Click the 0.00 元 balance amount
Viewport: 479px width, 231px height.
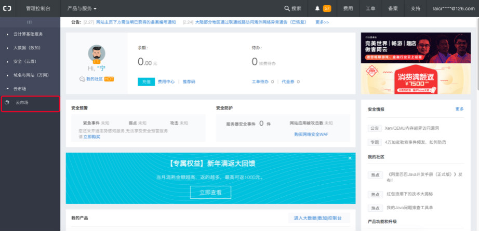147,62
